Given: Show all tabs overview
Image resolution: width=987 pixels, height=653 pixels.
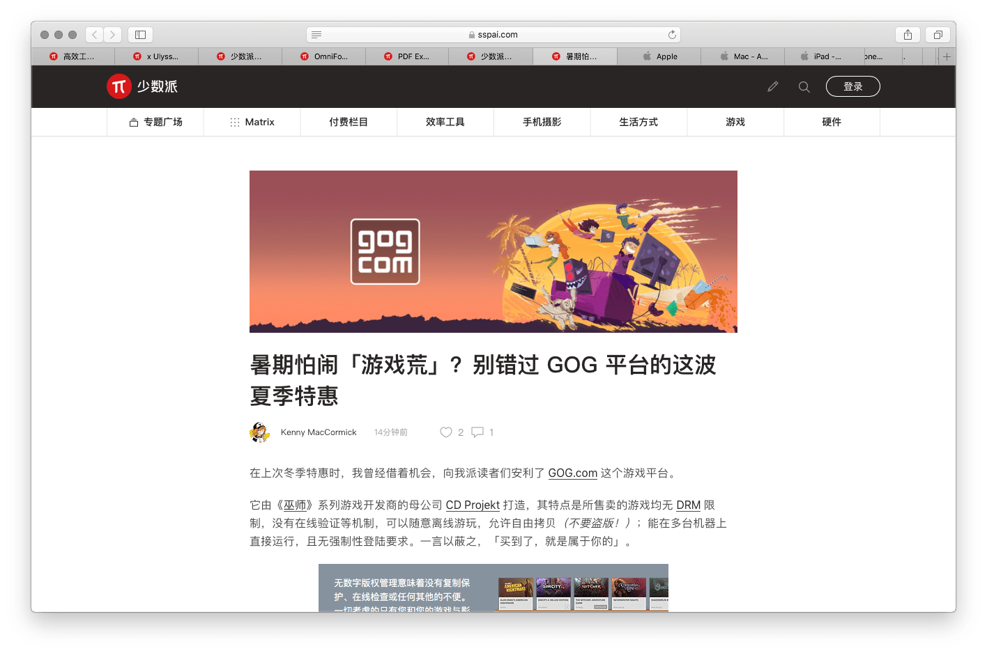Looking at the screenshot, I should [x=938, y=35].
